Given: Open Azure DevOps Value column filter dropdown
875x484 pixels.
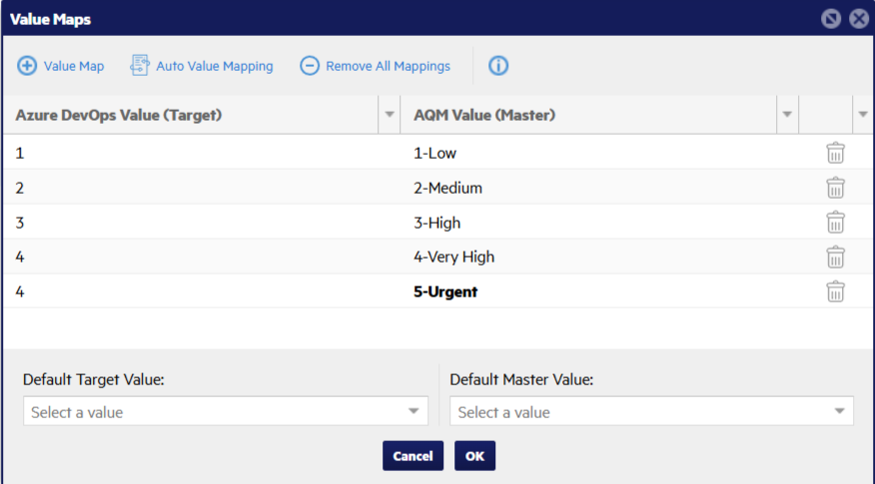Looking at the screenshot, I should click(x=390, y=115).
